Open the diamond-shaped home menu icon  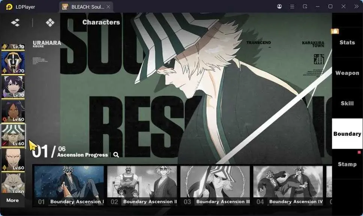pyautogui.click(x=50, y=22)
